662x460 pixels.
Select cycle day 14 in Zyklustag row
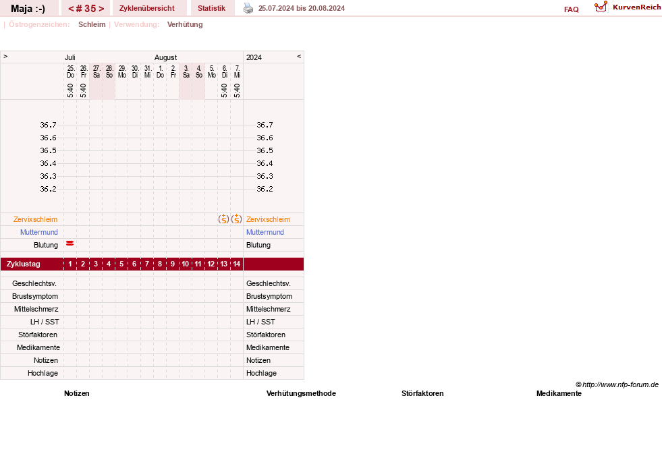point(236,264)
